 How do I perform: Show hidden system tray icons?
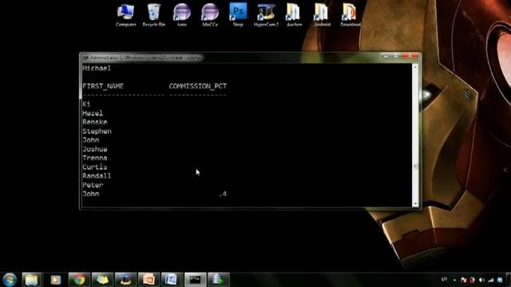point(454,280)
